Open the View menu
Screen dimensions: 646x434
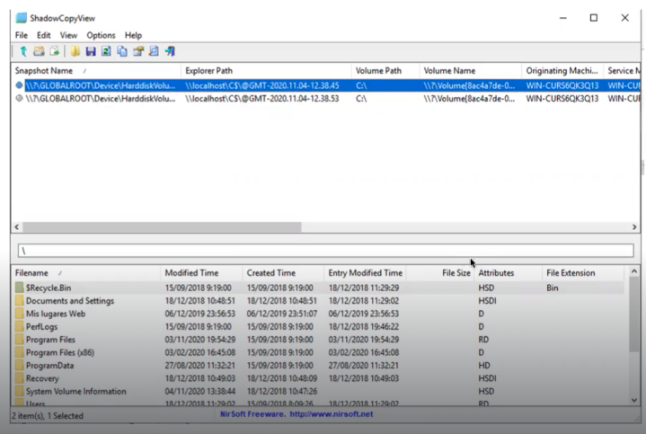point(68,35)
